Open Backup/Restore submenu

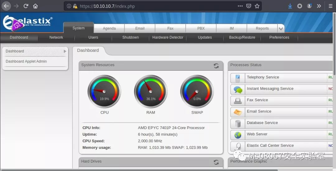click(242, 38)
